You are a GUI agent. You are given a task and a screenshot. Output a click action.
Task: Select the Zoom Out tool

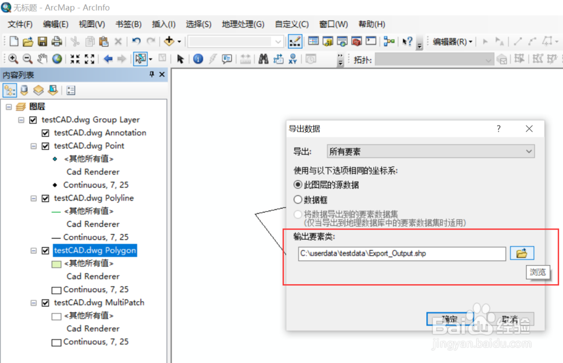27,59
